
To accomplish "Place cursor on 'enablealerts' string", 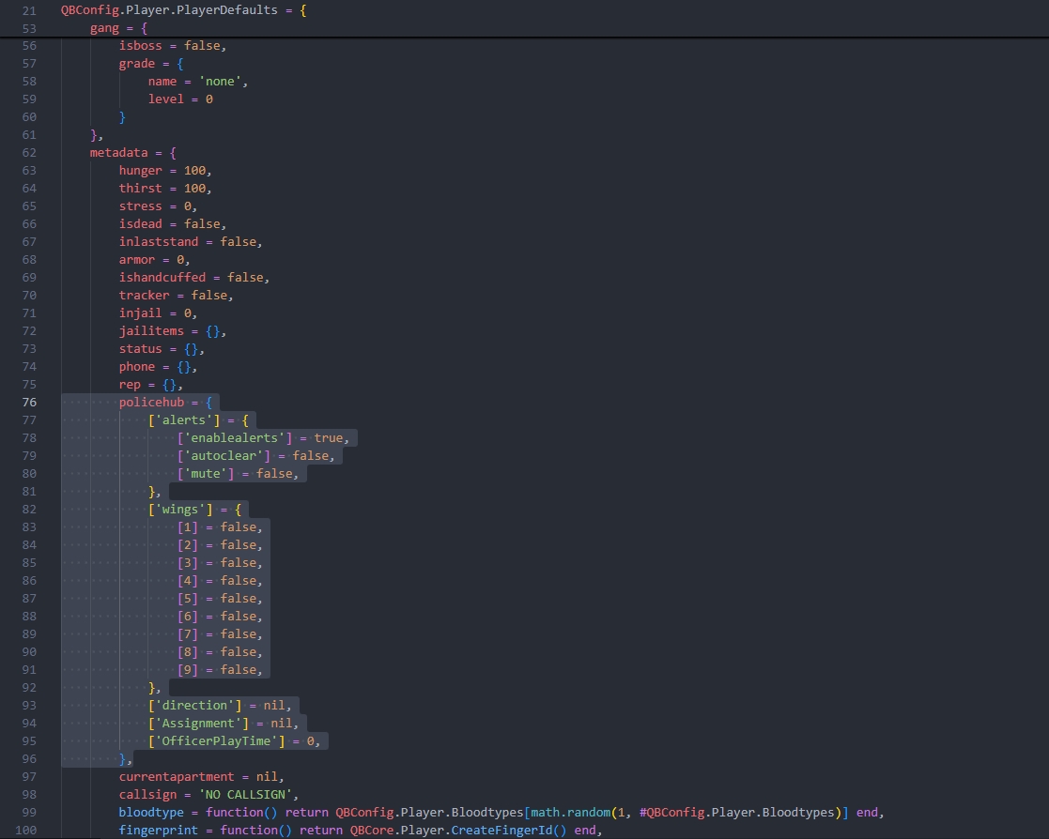I will [x=235, y=438].
